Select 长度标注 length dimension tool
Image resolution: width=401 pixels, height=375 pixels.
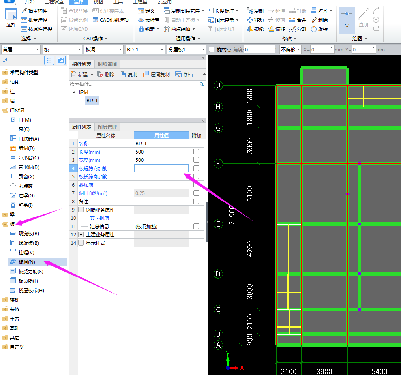(x=223, y=11)
